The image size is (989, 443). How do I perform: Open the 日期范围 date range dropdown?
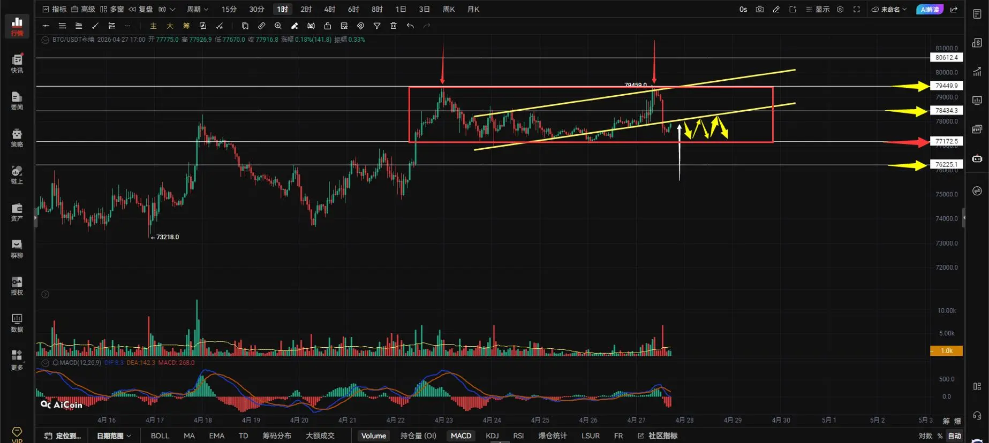(x=114, y=436)
